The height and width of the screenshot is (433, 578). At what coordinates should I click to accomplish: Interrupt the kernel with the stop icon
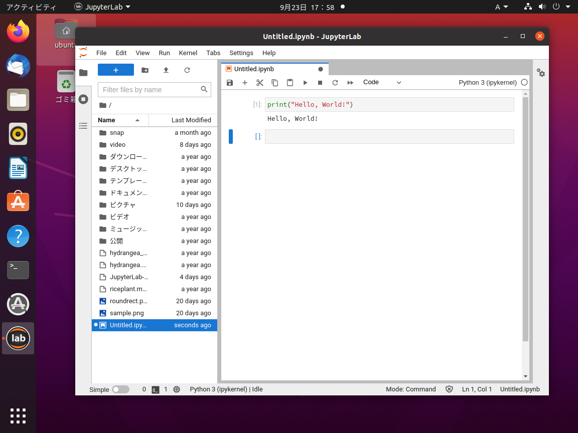320,82
